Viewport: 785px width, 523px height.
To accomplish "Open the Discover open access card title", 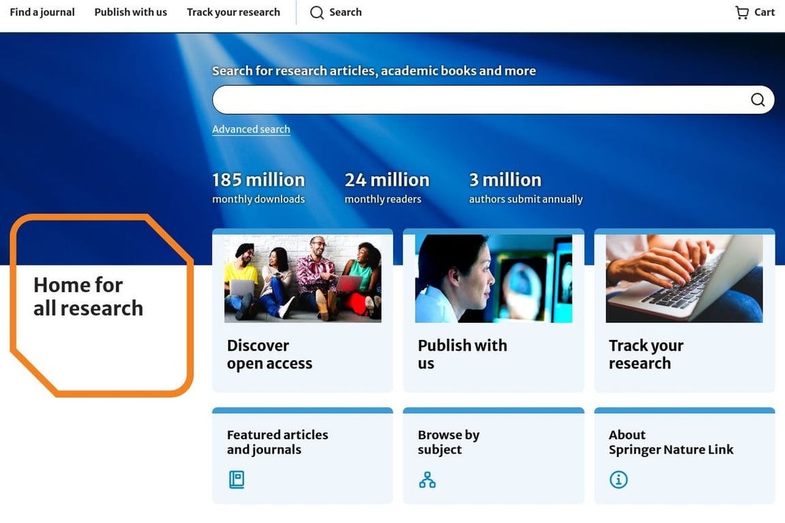I will (x=269, y=354).
